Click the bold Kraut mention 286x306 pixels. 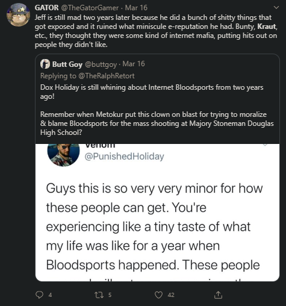coord(266,27)
